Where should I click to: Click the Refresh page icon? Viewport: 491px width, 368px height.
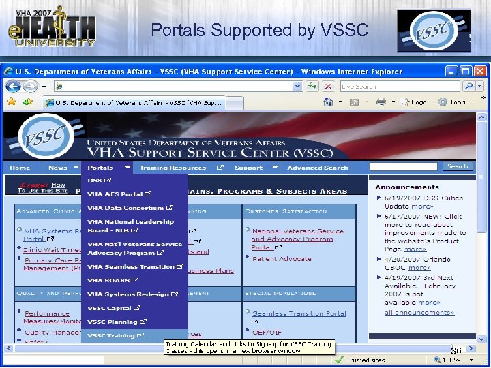point(312,86)
